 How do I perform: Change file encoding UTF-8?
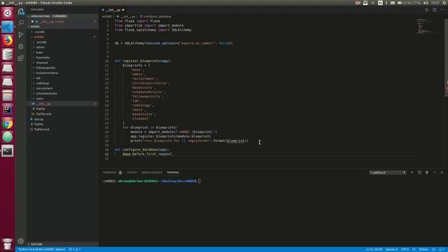pos(405,249)
